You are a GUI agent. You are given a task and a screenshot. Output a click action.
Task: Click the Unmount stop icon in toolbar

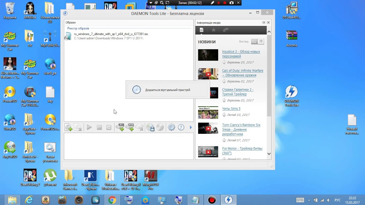99,128
